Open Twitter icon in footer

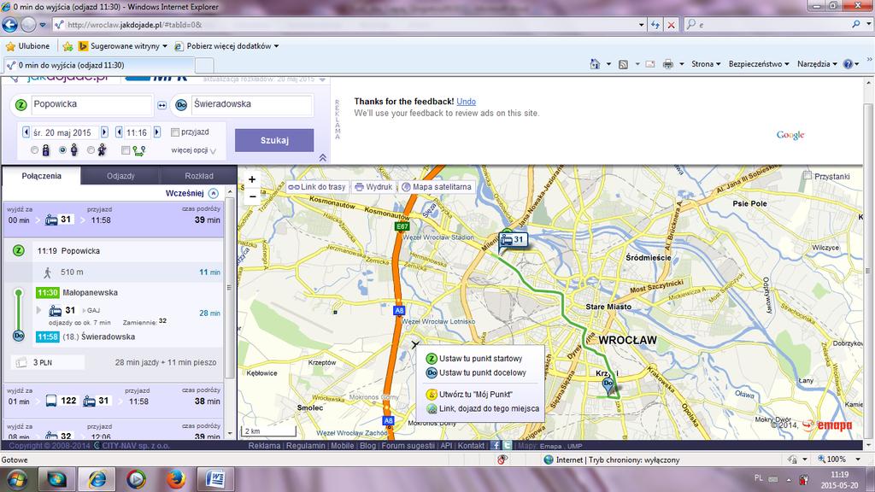click(x=507, y=445)
